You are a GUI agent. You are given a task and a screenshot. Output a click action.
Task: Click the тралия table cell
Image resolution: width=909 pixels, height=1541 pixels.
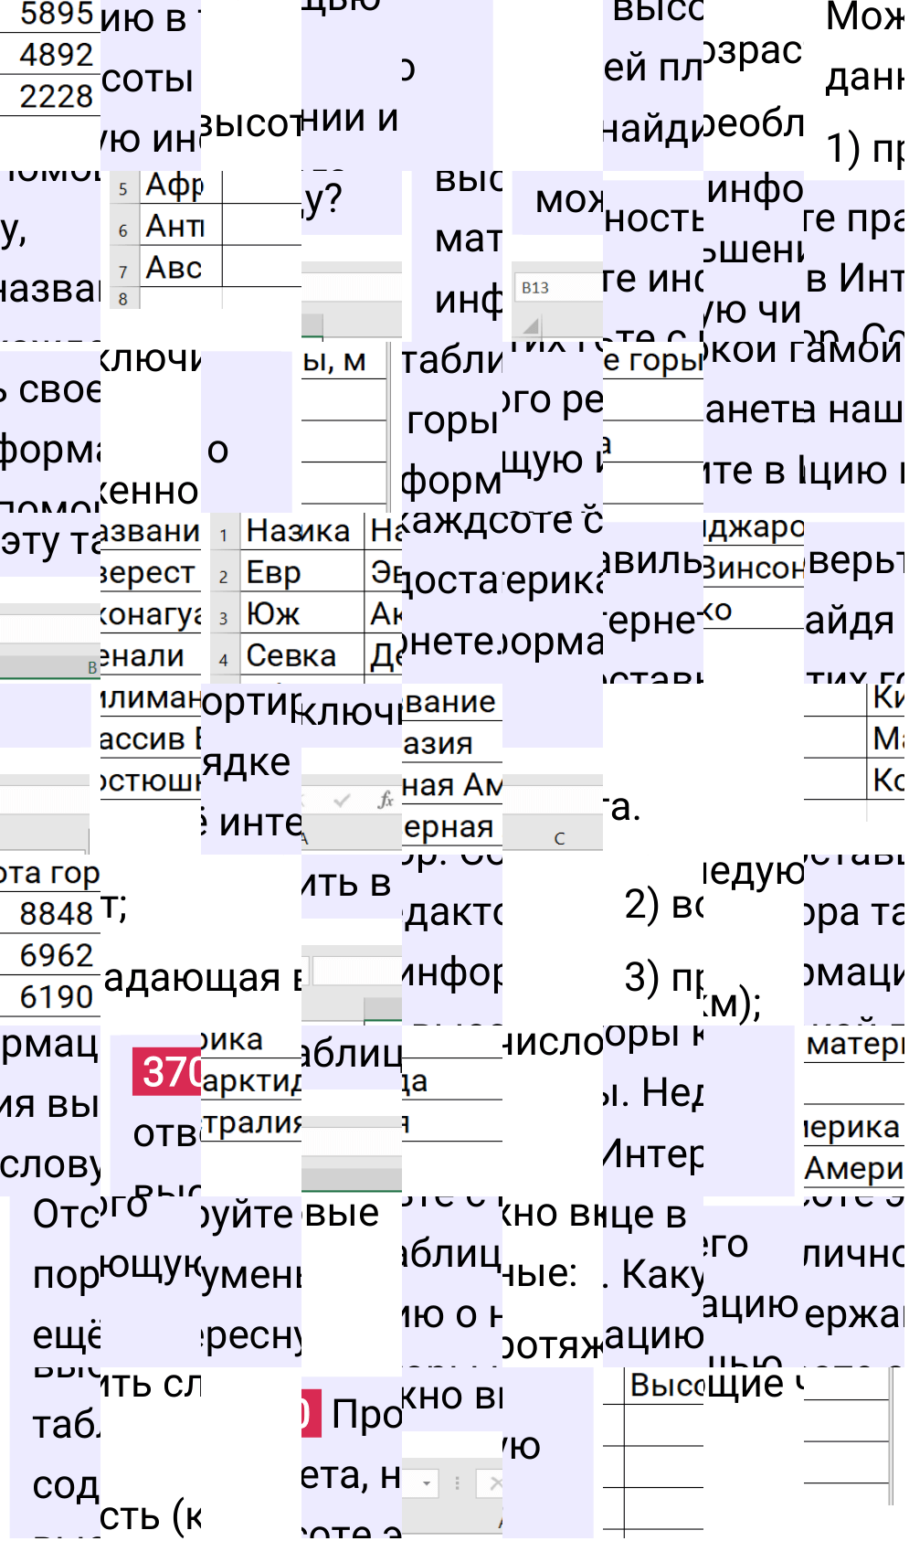251,1123
